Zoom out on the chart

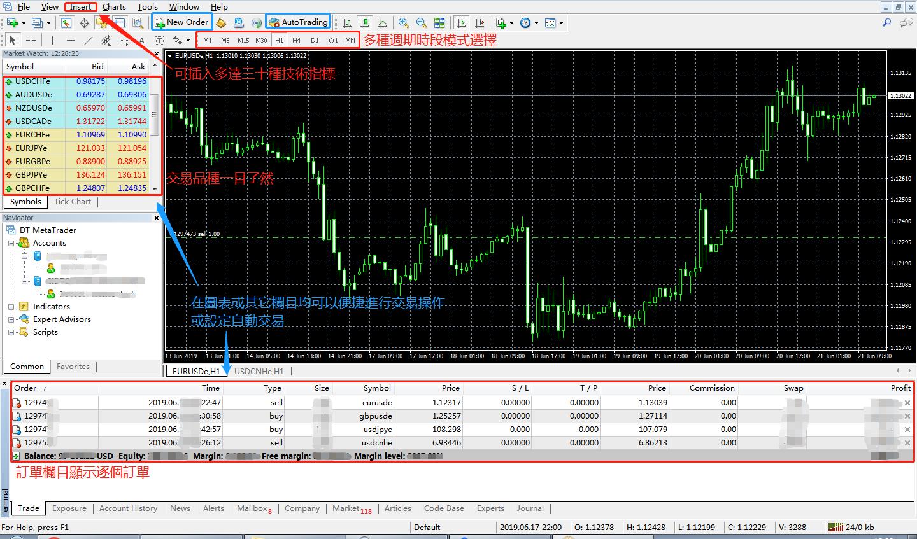click(x=421, y=23)
